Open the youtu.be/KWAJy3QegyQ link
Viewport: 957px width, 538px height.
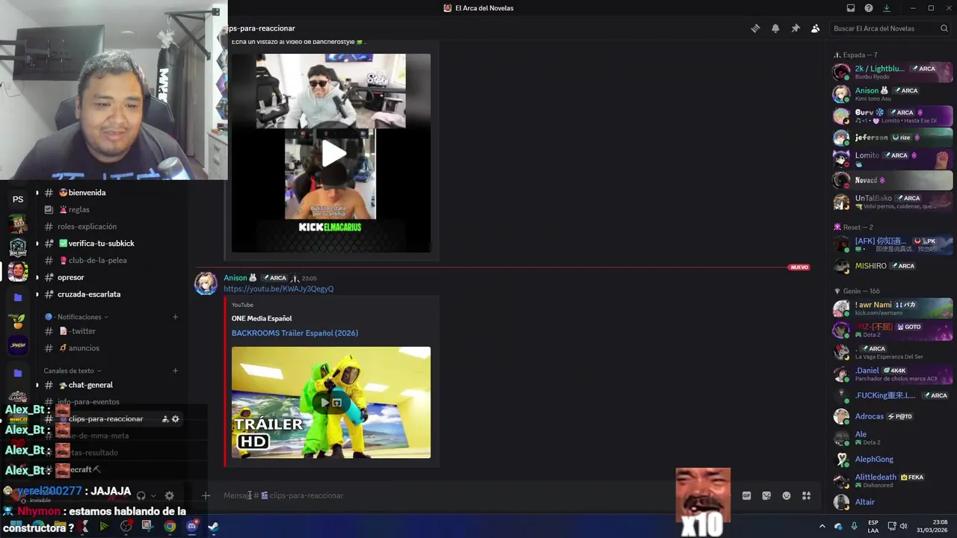(278, 288)
